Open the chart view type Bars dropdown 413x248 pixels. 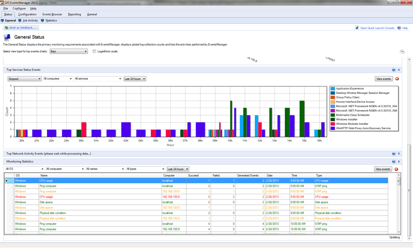68,51
